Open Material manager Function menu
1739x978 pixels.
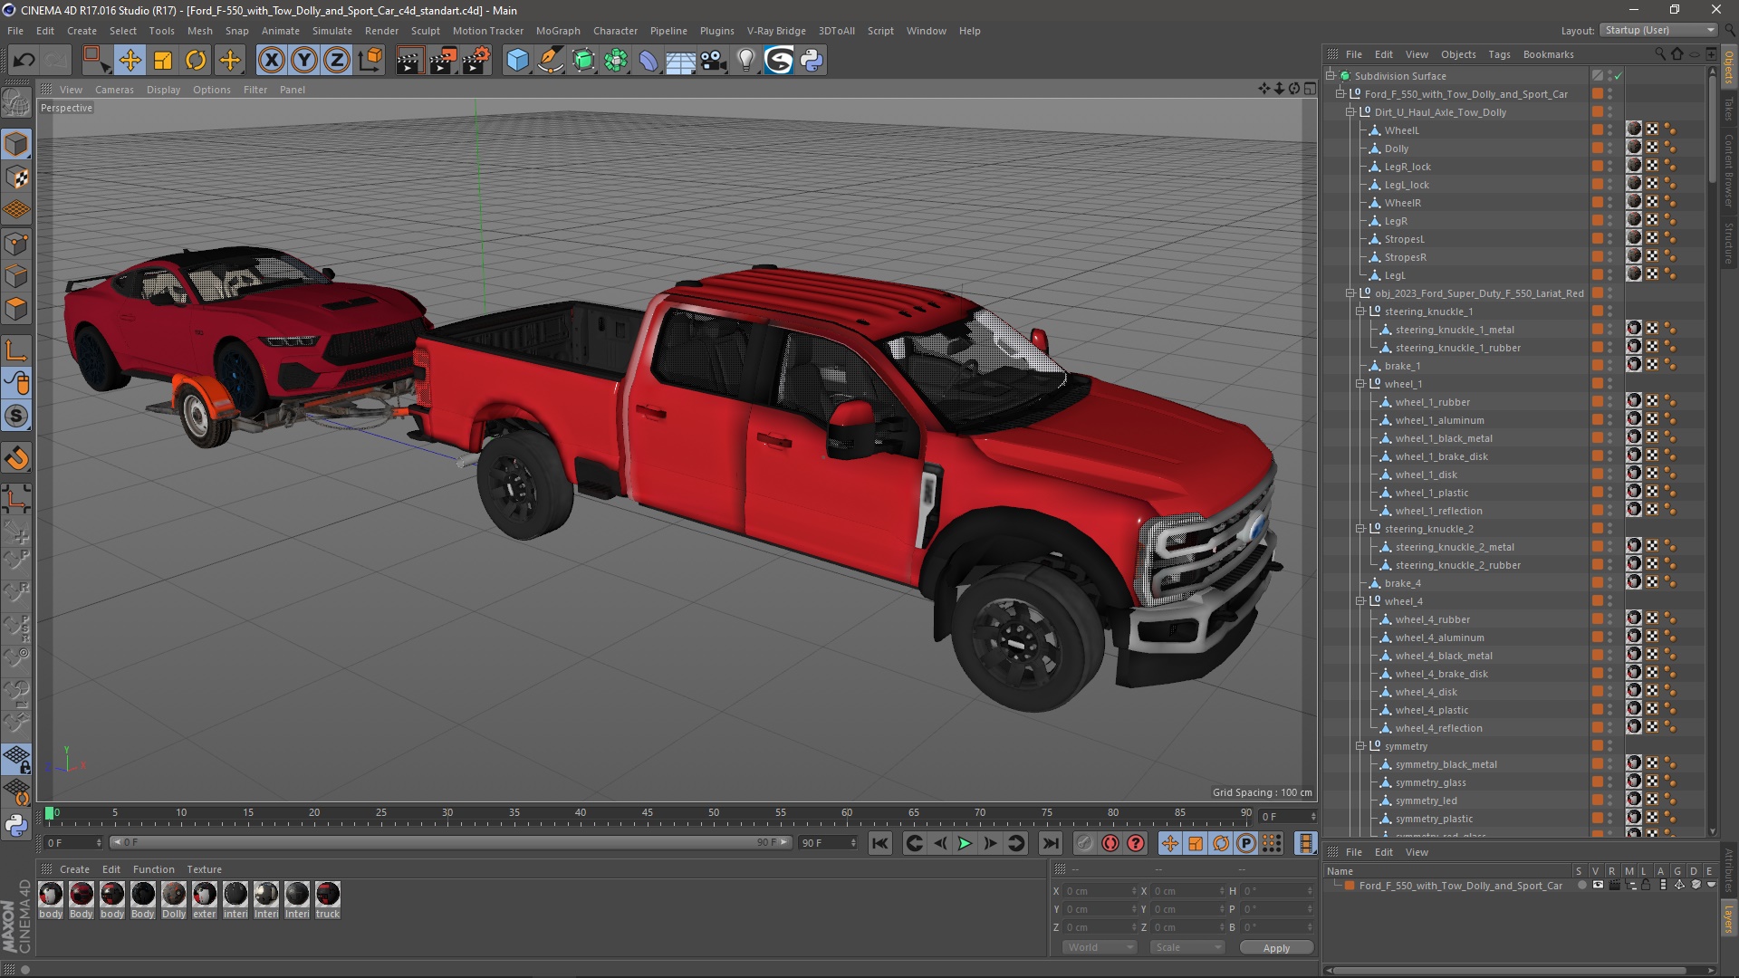[153, 869]
